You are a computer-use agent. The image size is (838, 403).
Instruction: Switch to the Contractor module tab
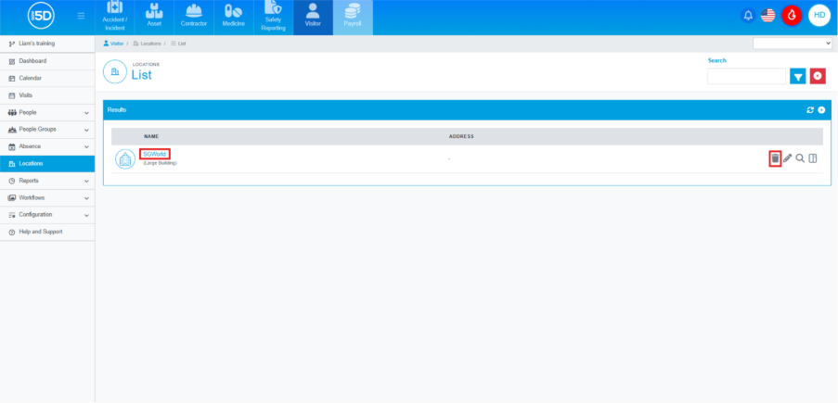click(x=194, y=18)
